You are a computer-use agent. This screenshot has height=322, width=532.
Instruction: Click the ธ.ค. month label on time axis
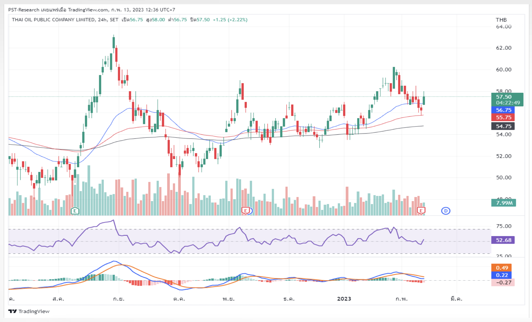click(x=289, y=299)
